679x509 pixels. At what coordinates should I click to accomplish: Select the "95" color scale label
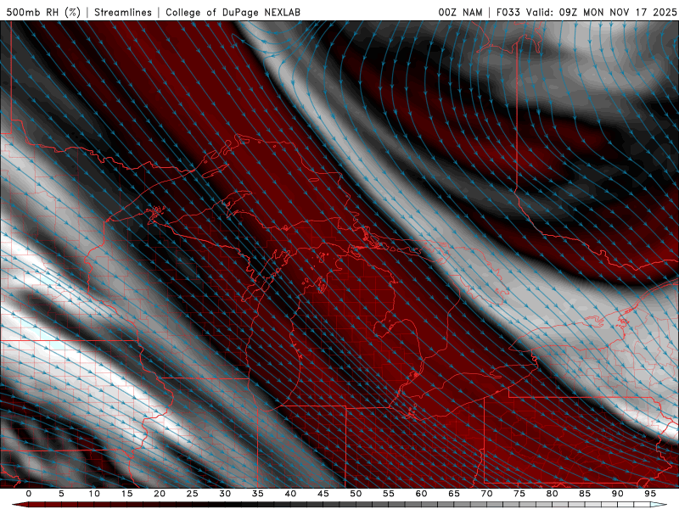point(650,494)
